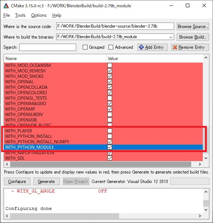The image size is (213, 223).
Task: Click the Value column header
Action: pyautogui.click(x=154, y=59)
